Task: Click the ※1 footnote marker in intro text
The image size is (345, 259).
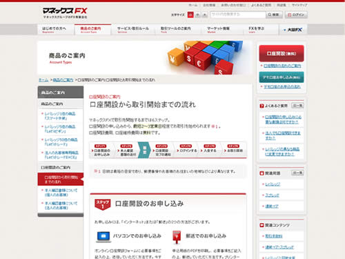Action: (x=214, y=126)
